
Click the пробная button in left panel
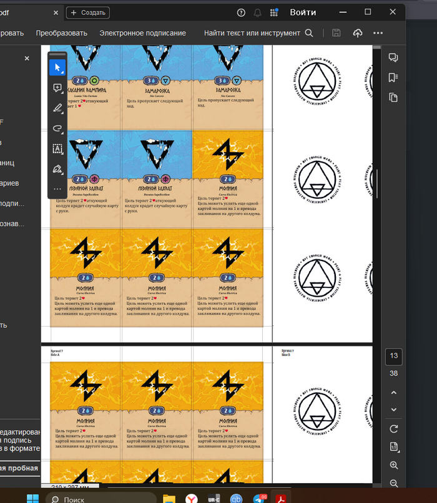pos(19,468)
